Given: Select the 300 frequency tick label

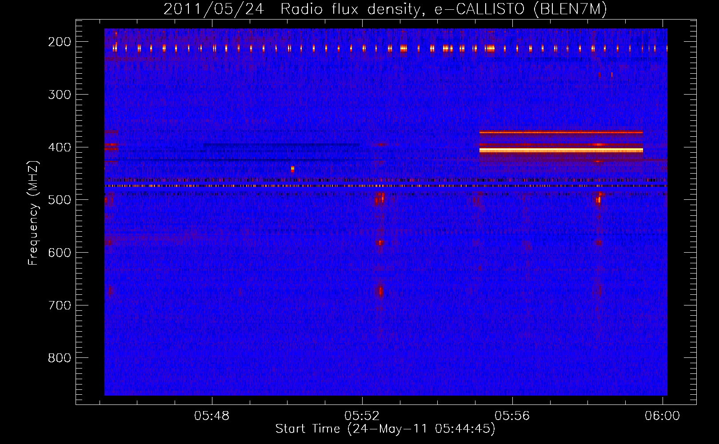Looking at the screenshot, I should (59, 95).
